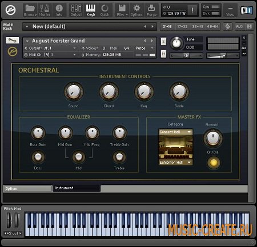The width and height of the screenshot is (257, 247).
Task: Click the Treble Gain knob
Action: (119, 133)
